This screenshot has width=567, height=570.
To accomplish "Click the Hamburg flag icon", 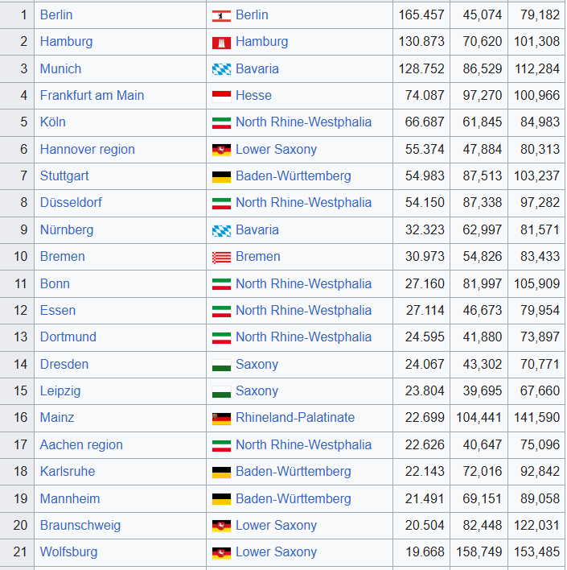I will point(221,43).
